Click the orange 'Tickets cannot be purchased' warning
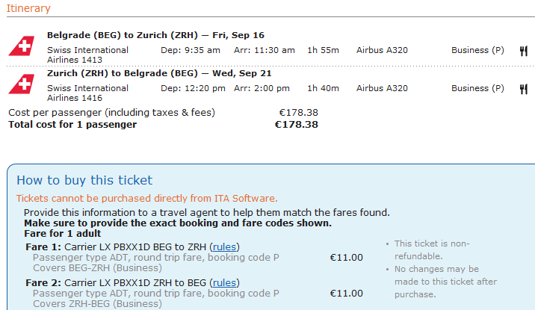 [146, 199]
